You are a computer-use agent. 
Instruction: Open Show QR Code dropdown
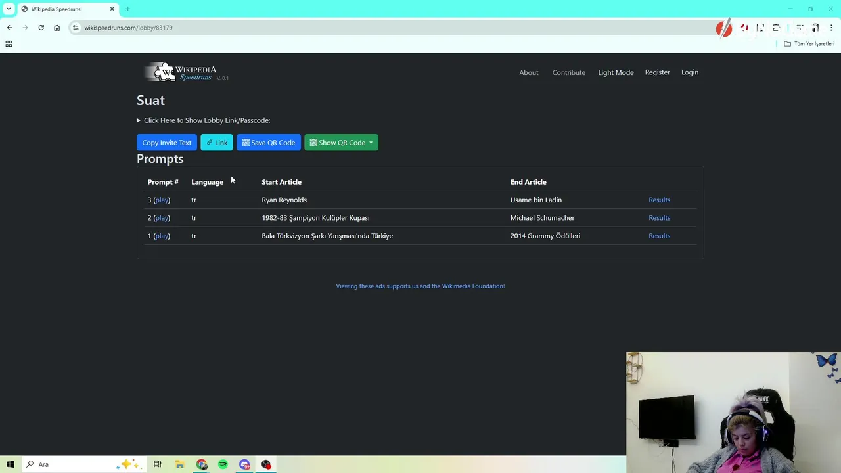point(341,143)
